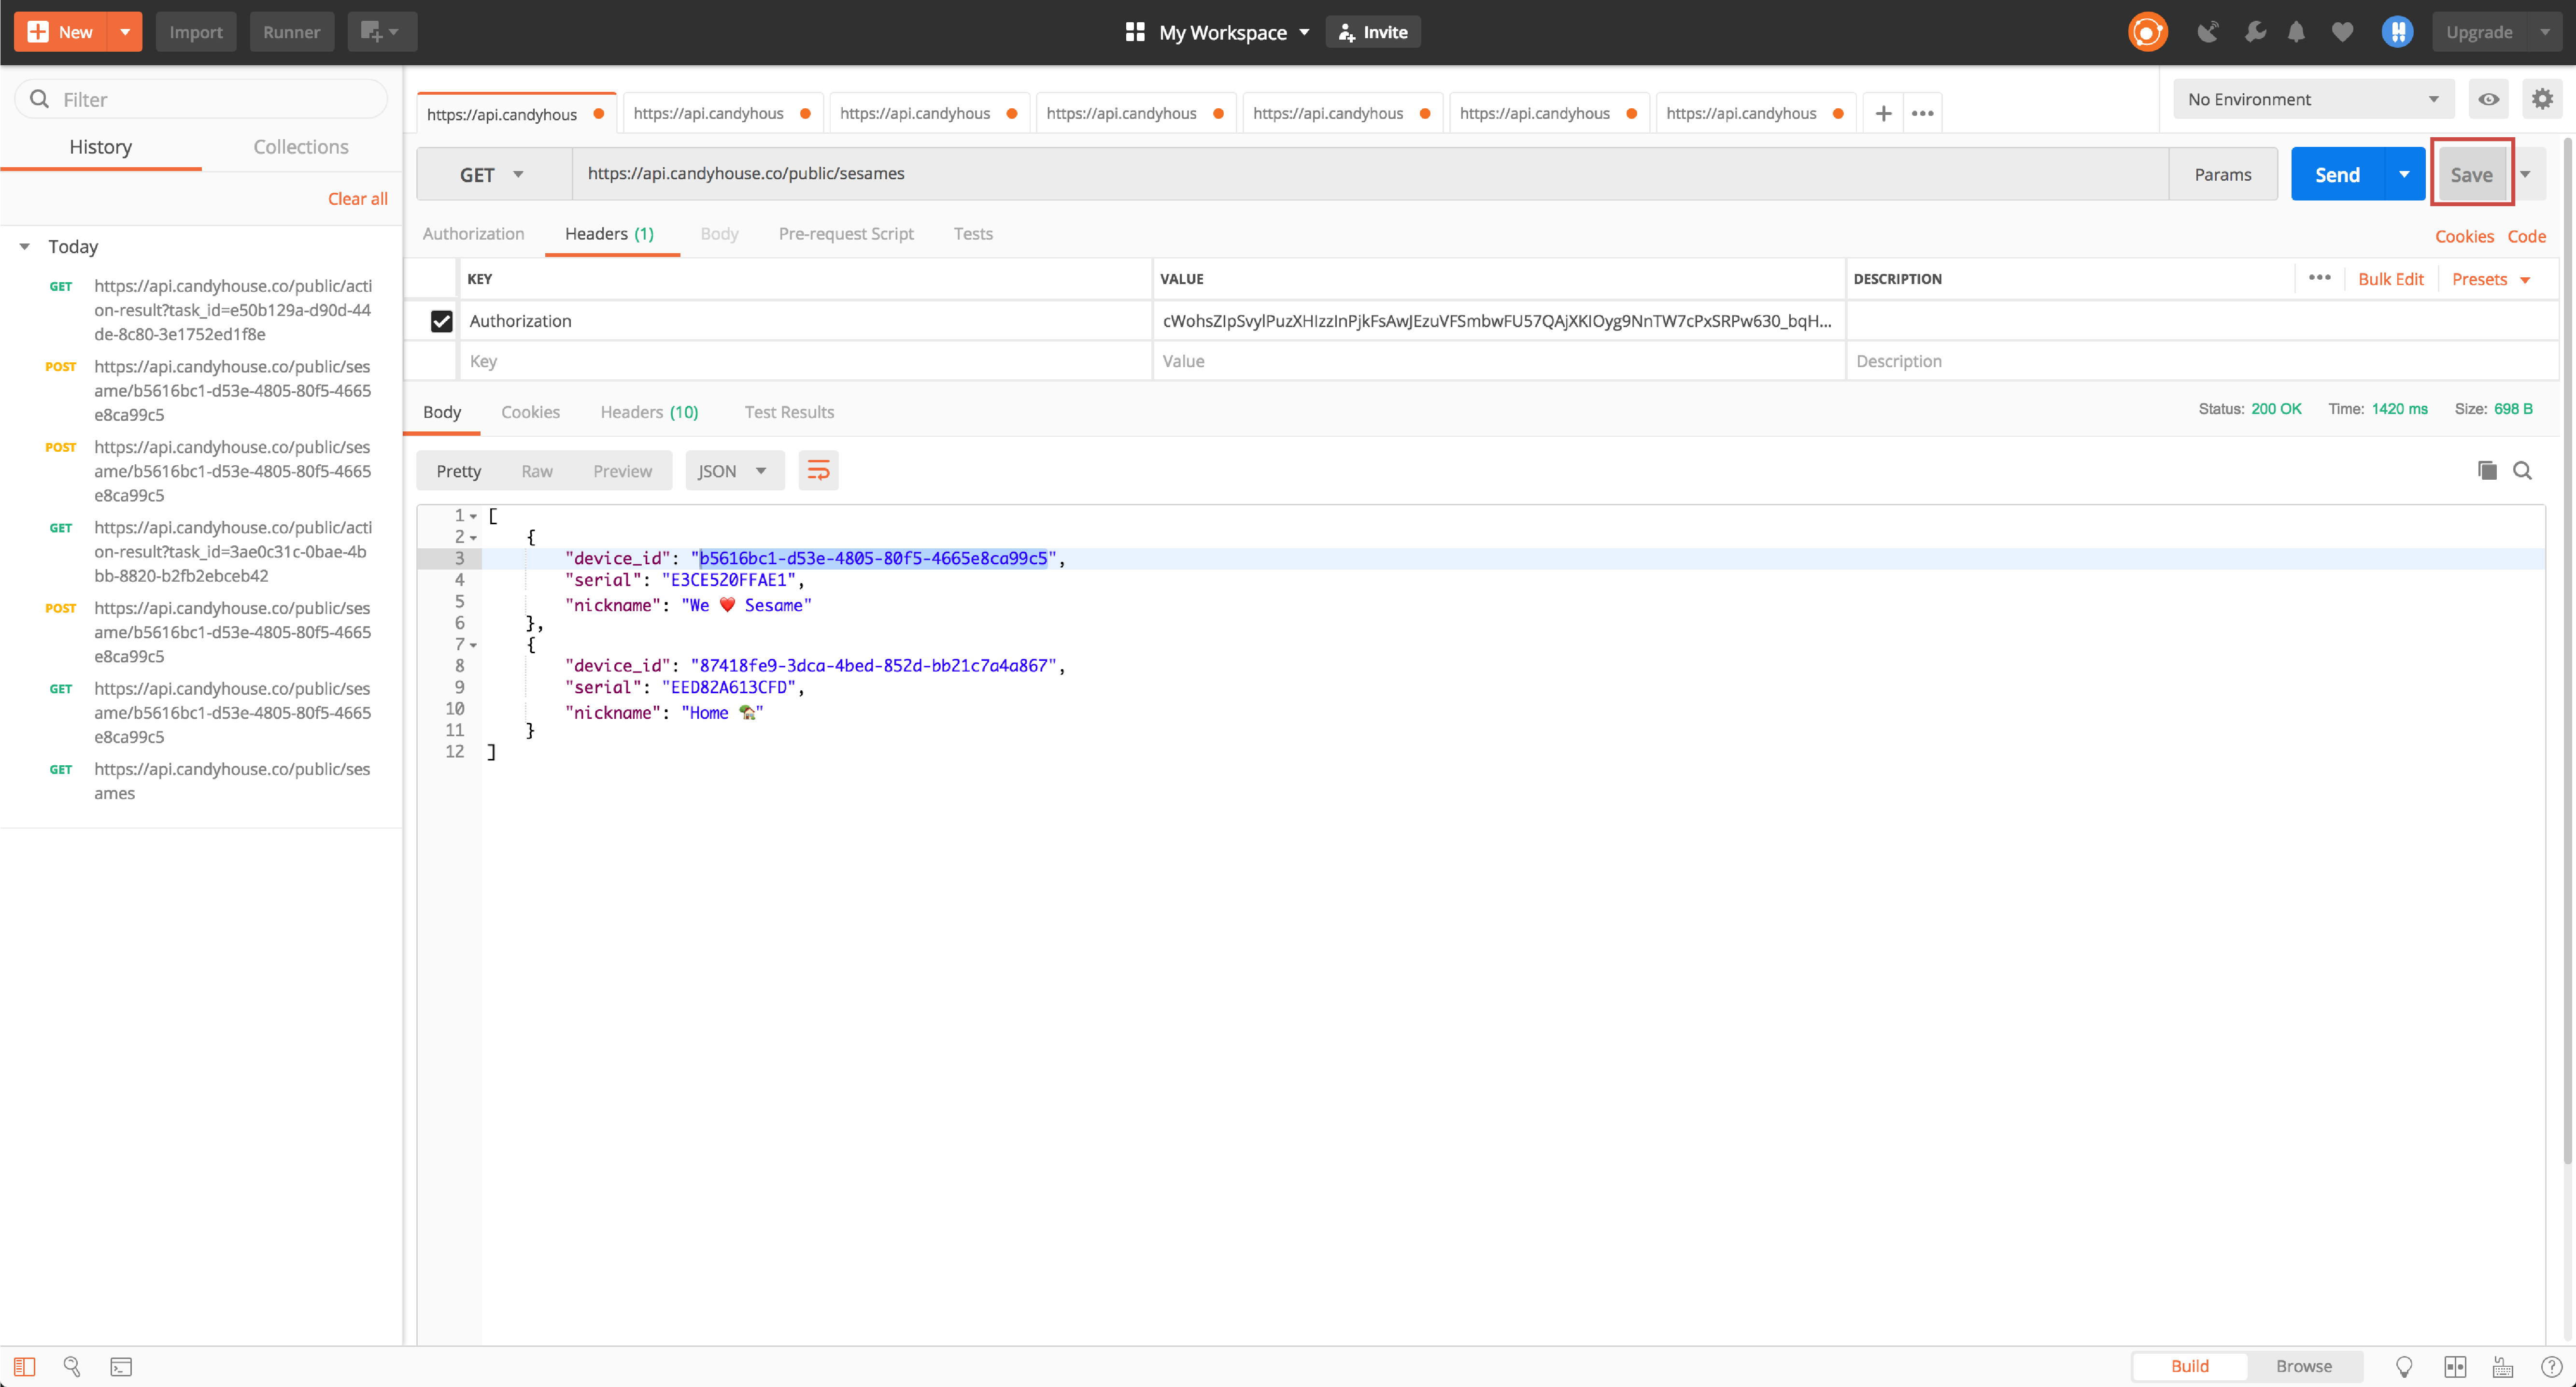
Task: Open the GET method dropdown
Action: (x=493, y=175)
